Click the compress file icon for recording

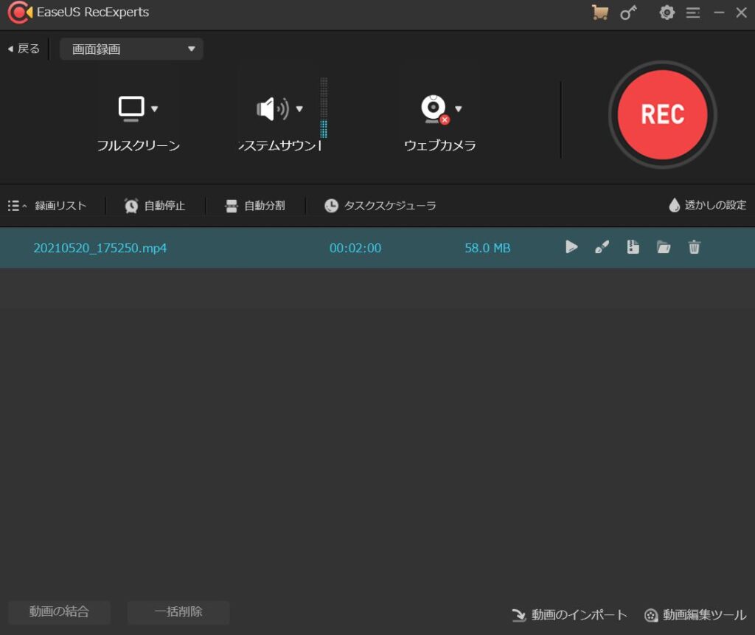pyautogui.click(x=633, y=247)
